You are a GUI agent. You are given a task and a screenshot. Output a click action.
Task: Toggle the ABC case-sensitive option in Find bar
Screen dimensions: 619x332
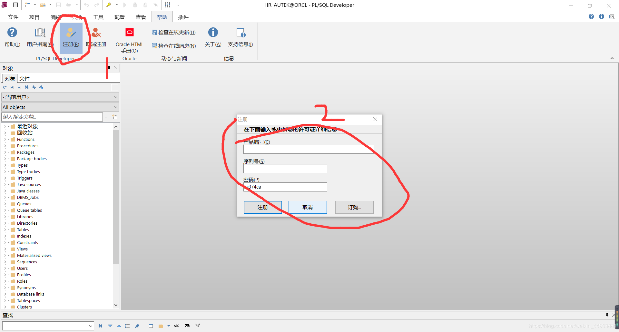coord(177,326)
